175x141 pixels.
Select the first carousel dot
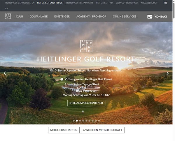pos(74,120)
